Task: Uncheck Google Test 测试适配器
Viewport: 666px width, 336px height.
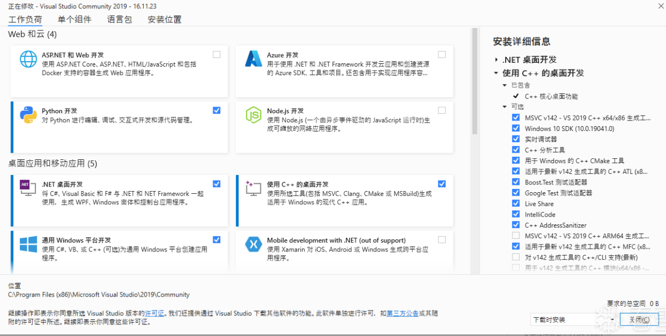Action: coord(516,193)
